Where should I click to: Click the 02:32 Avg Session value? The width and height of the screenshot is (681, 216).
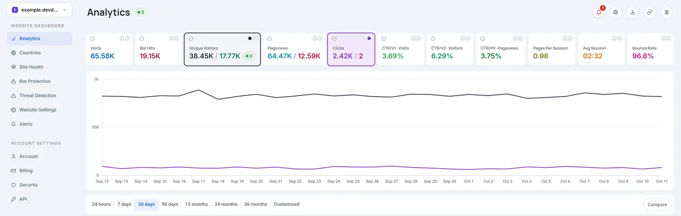[592, 56]
